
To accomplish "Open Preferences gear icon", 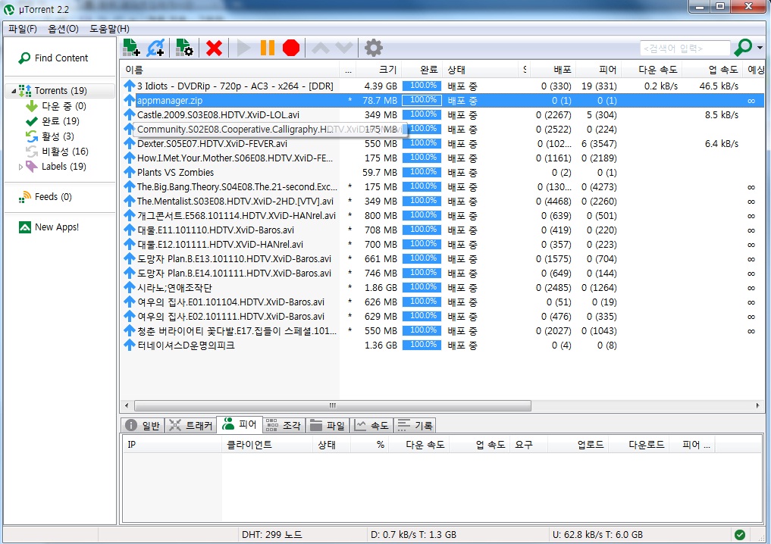I will [x=373, y=48].
